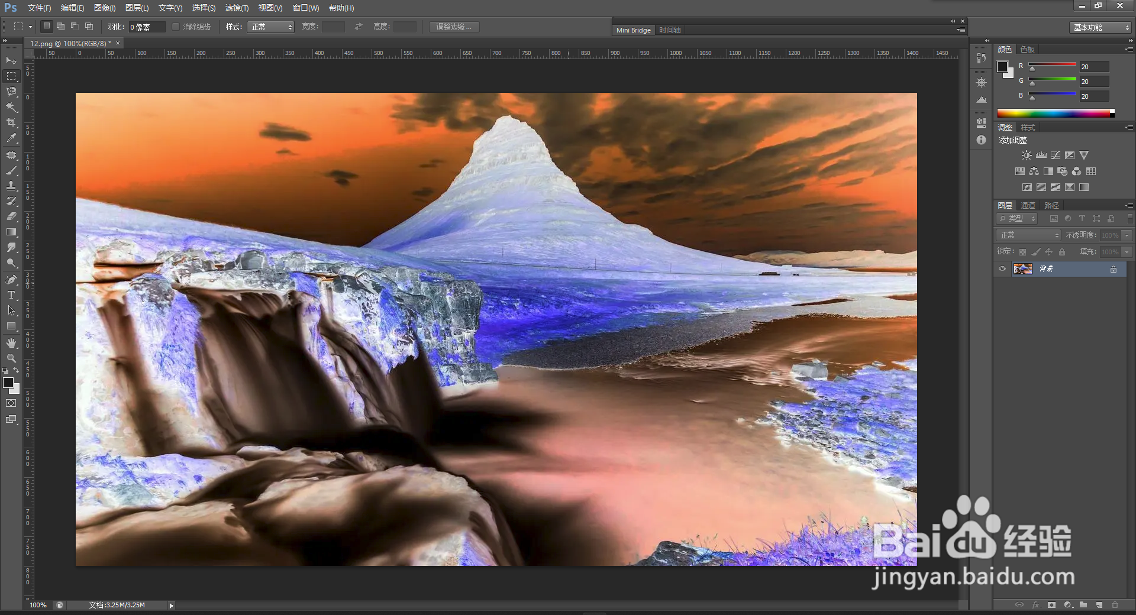Open the 文件(F) menu

39,8
